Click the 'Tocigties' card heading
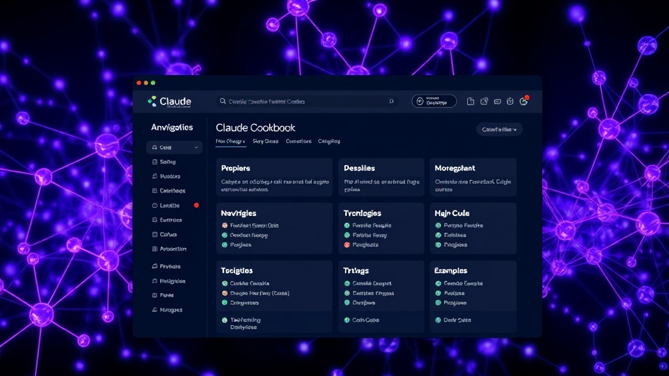Screen dimensions: 669x376 click(237, 271)
